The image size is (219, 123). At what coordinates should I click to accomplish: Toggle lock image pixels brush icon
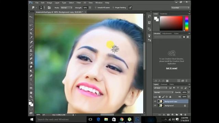[163, 97]
